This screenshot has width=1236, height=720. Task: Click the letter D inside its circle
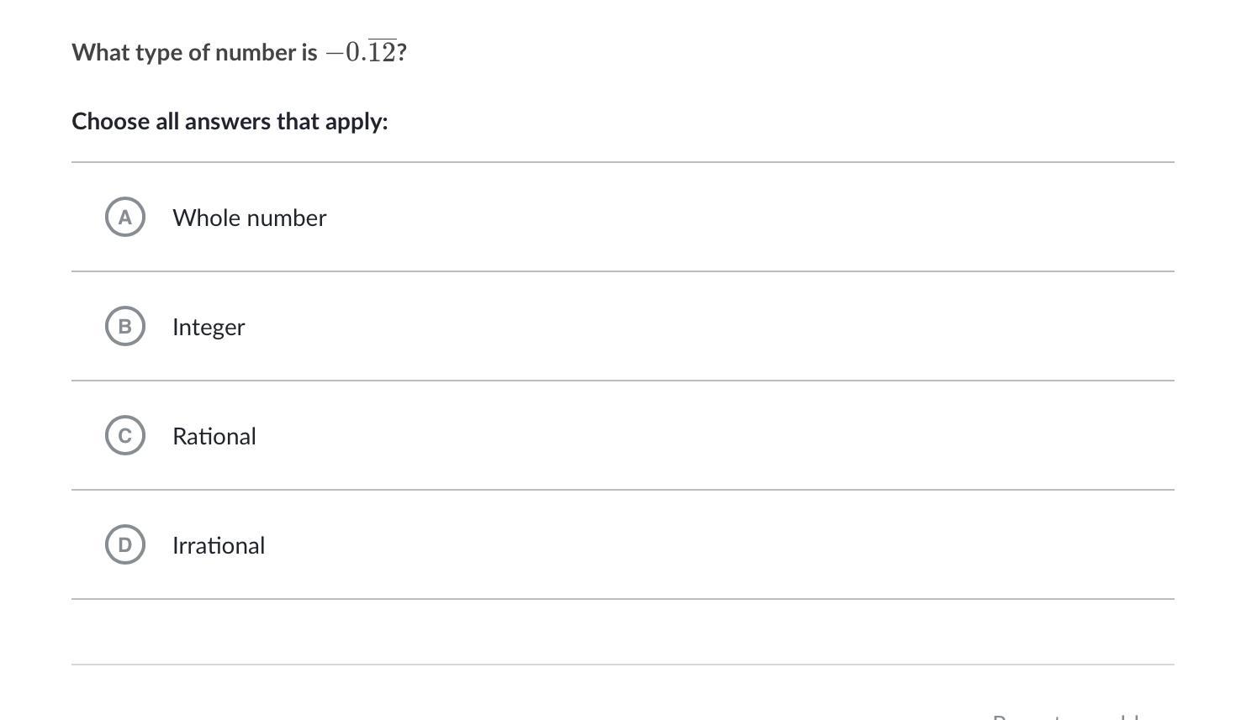125,545
